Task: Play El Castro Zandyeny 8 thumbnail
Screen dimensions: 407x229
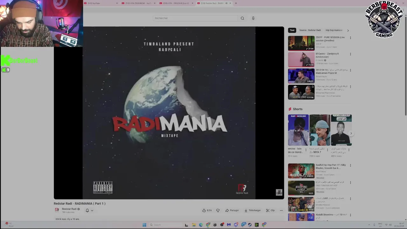Action: (301, 59)
